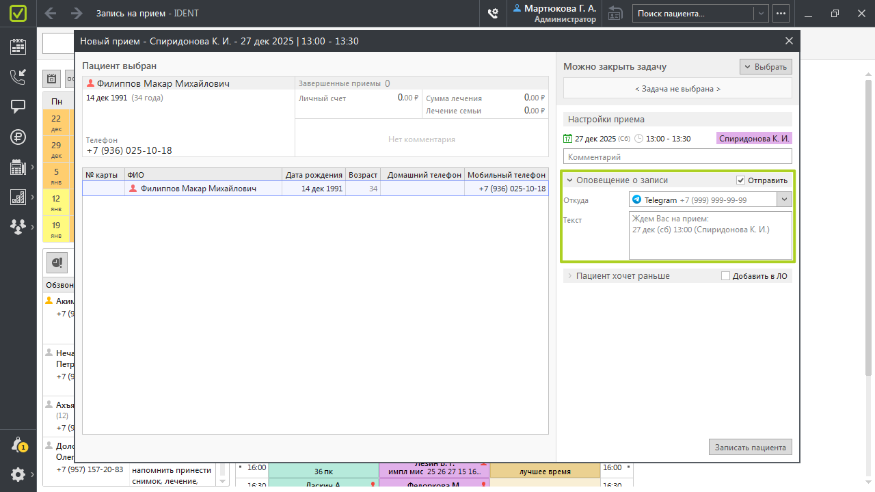This screenshot has width=875, height=492.
Task: Open the Выбрать task dropdown
Action: click(766, 66)
